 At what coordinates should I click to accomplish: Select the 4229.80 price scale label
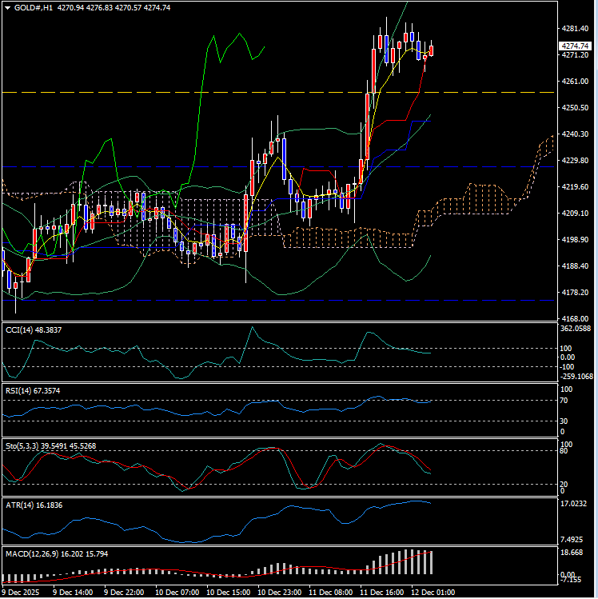point(575,161)
